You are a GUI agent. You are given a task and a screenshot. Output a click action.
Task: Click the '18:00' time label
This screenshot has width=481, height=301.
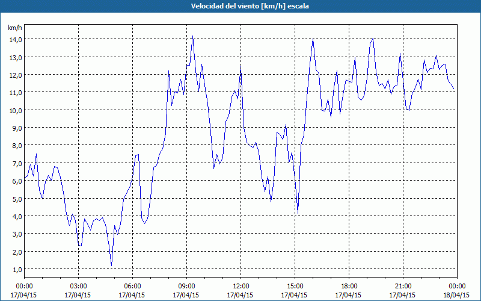[349, 287]
